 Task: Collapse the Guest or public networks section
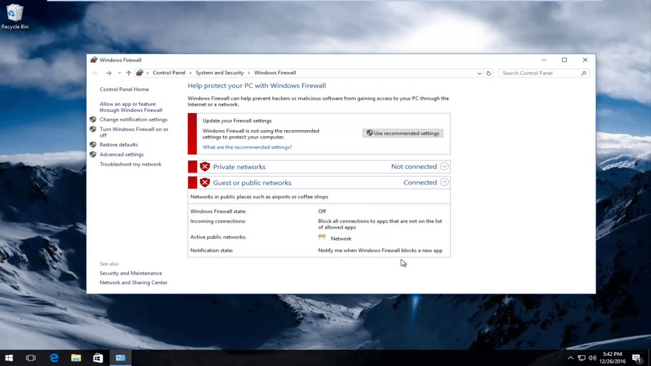(444, 182)
